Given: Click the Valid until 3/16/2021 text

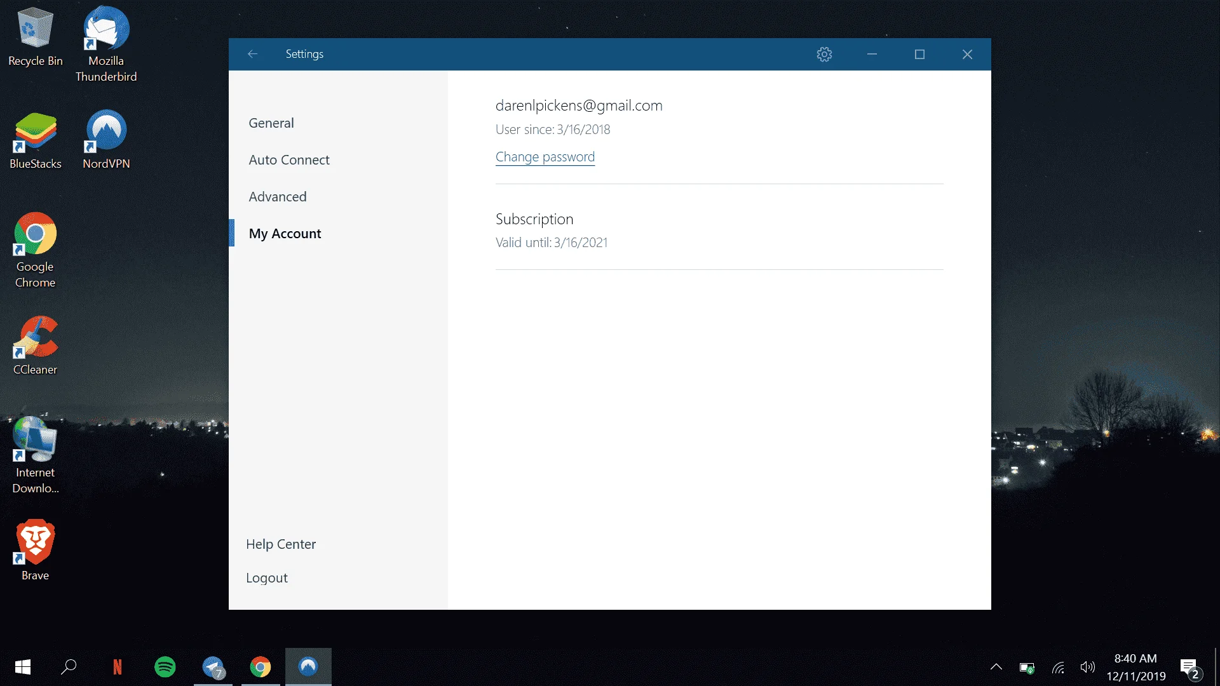Looking at the screenshot, I should (552, 243).
